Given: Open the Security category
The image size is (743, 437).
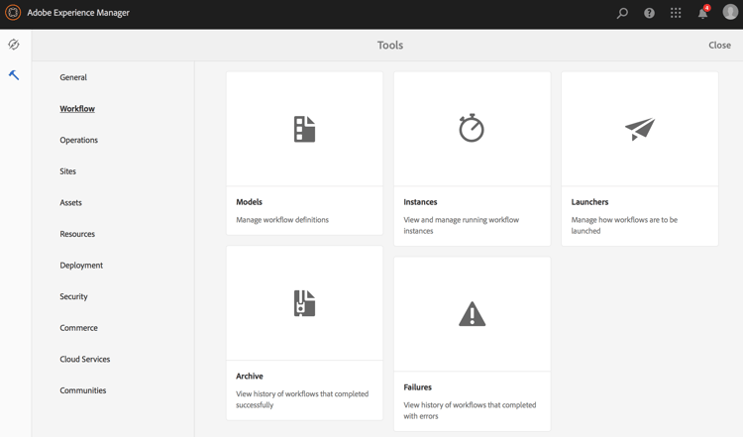Looking at the screenshot, I should [73, 296].
